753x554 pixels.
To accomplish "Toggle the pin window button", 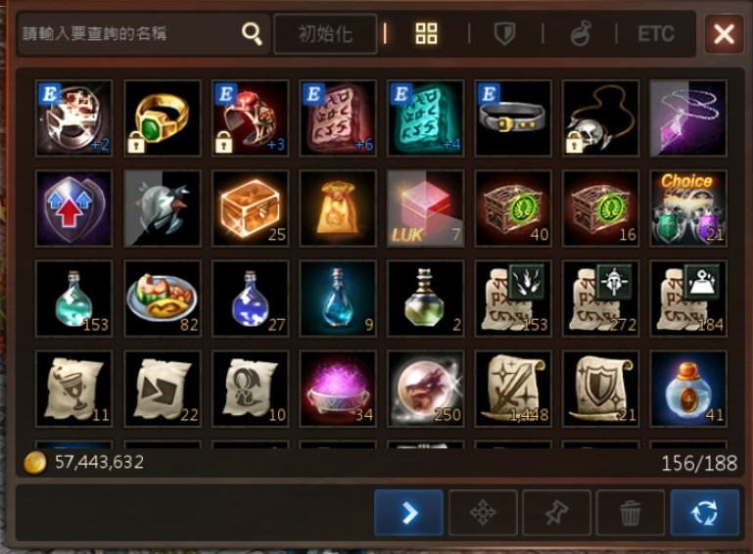I will (556, 513).
